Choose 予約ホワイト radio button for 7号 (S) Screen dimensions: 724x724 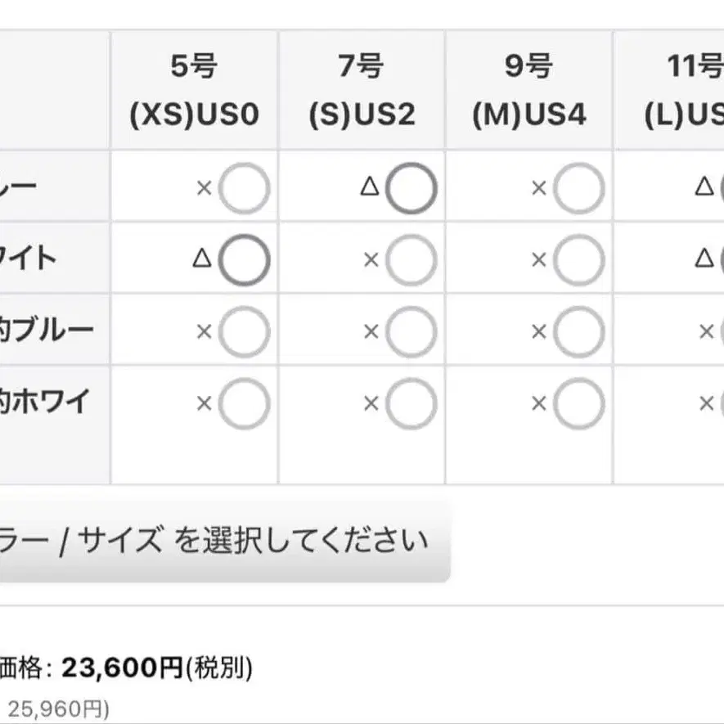411,403
